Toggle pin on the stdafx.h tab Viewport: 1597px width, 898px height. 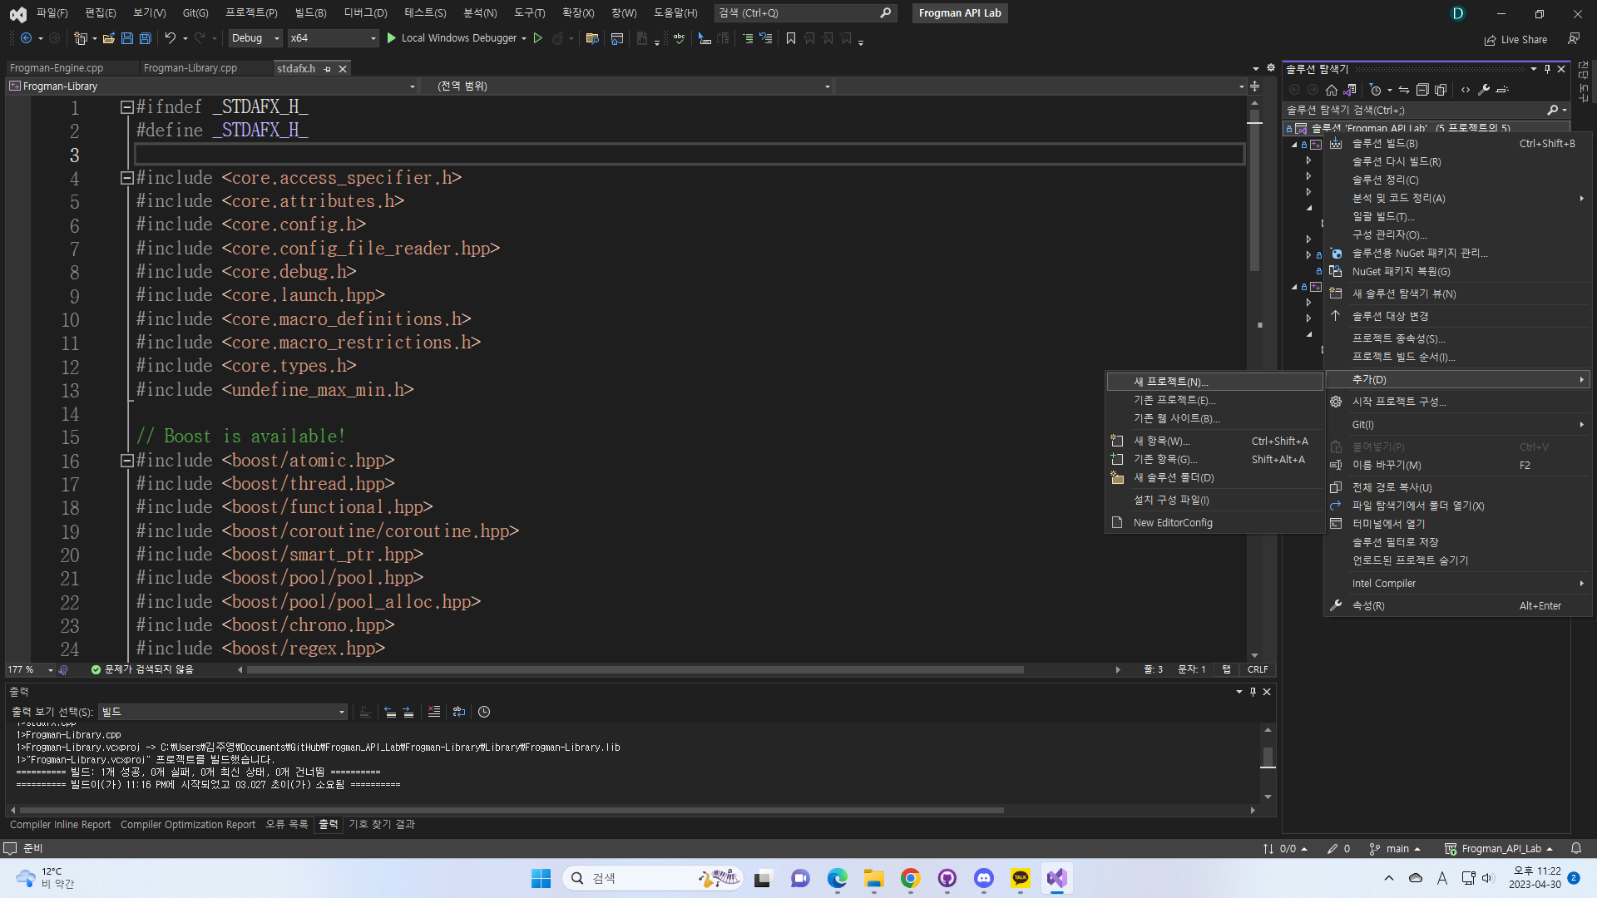[328, 69]
